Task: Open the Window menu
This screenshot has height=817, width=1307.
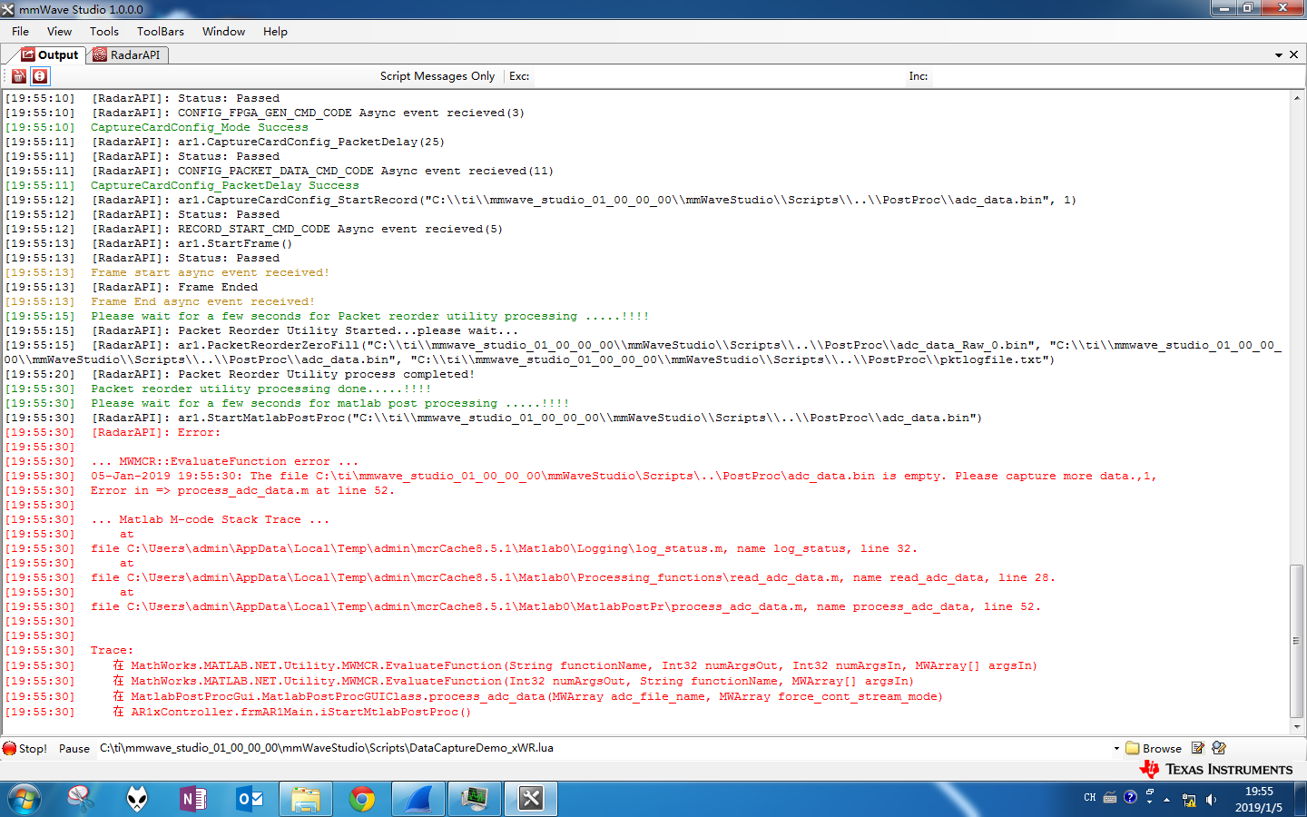Action: pos(223,31)
